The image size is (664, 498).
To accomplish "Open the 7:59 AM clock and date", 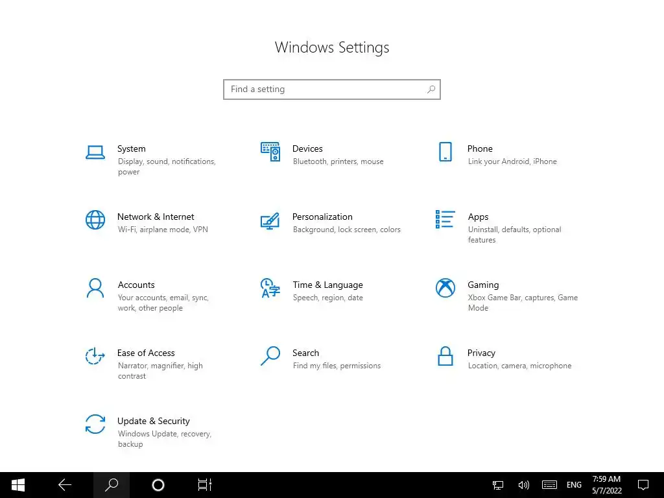I will click(x=607, y=485).
